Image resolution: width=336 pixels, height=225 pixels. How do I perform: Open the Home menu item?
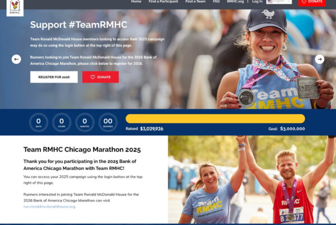click(136, 2)
